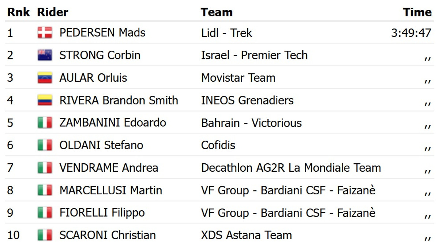The image size is (439, 245).
Task: Open the INEOS Grenadiers team page
Action: tap(247, 101)
